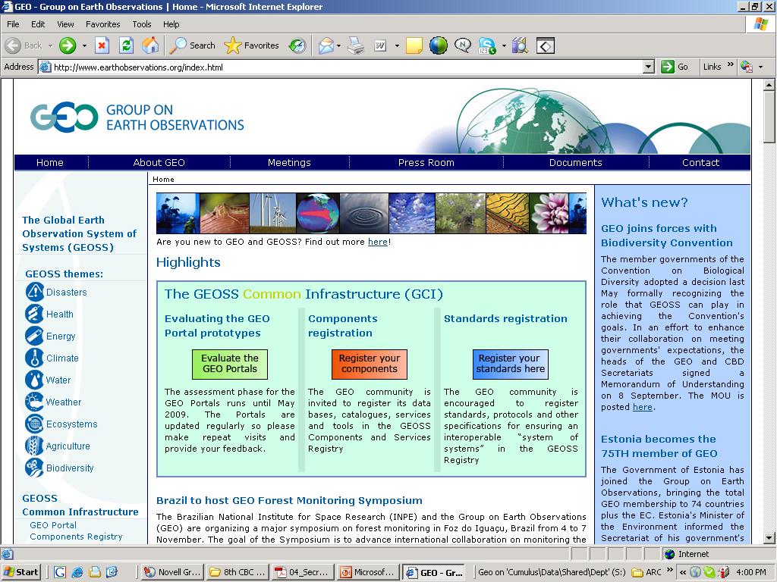
Task: Click the blue-green globe toolbar icon
Action: [438, 45]
